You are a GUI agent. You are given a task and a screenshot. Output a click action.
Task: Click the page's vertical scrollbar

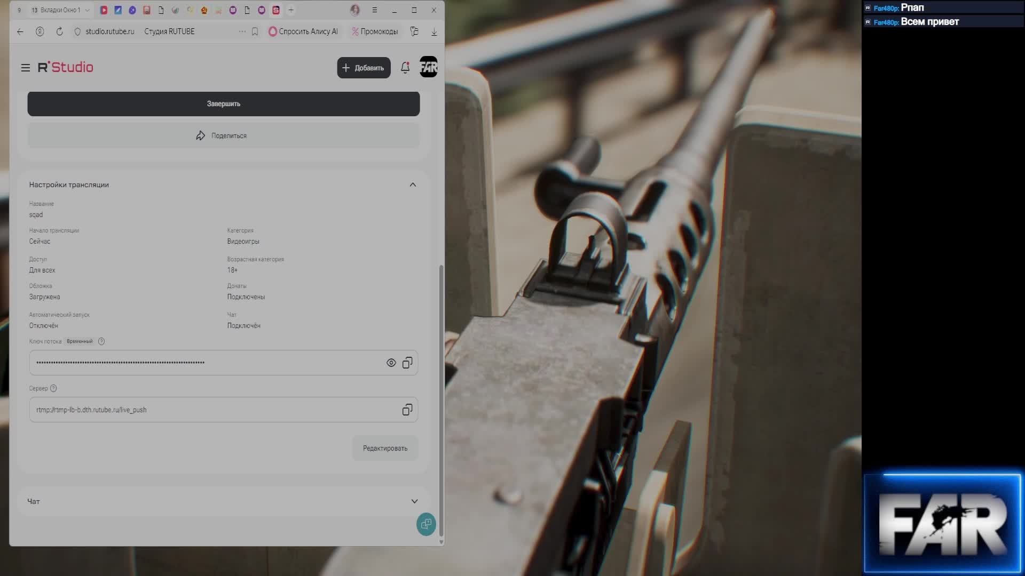[441, 400]
